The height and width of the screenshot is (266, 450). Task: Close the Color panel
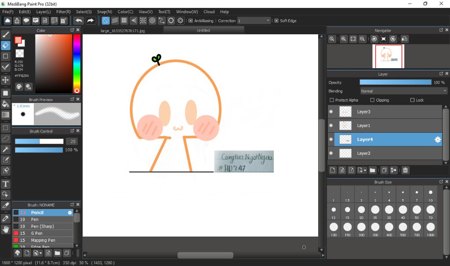click(x=78, y=30)
